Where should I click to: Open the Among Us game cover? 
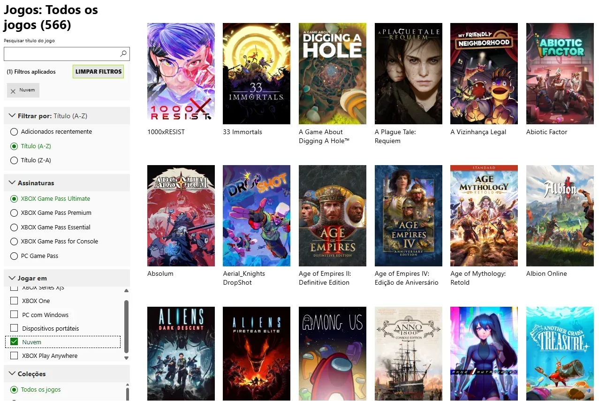click(333, 354)
